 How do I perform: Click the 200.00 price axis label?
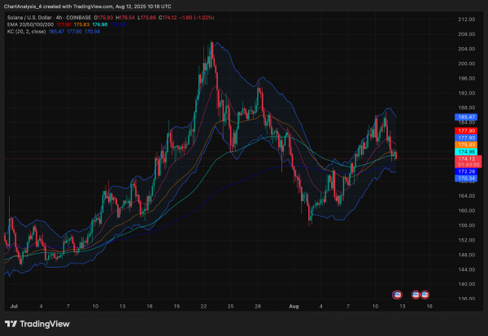pos(467,63)
